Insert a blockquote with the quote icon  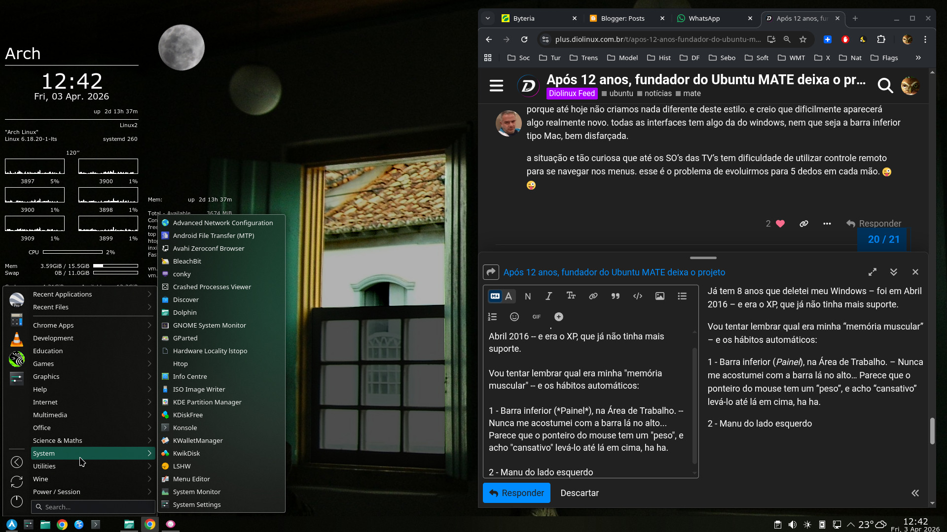pos(615,296)
